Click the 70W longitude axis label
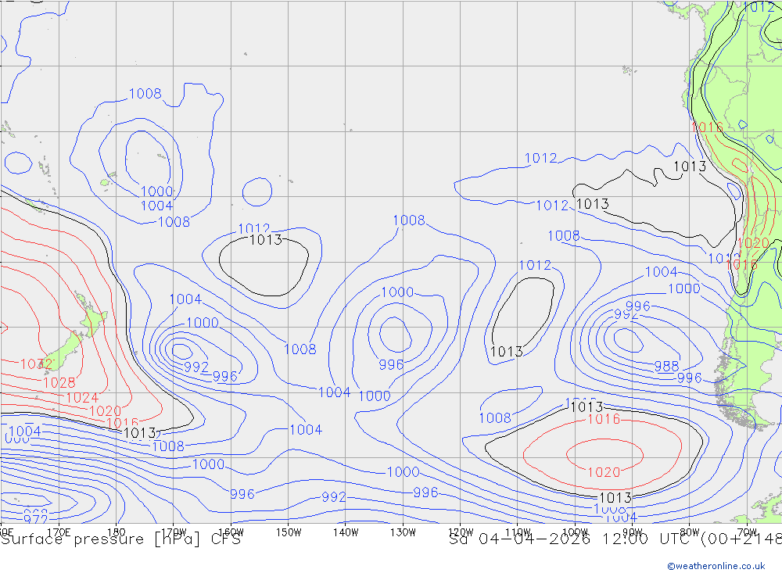 tap(747, 532)
